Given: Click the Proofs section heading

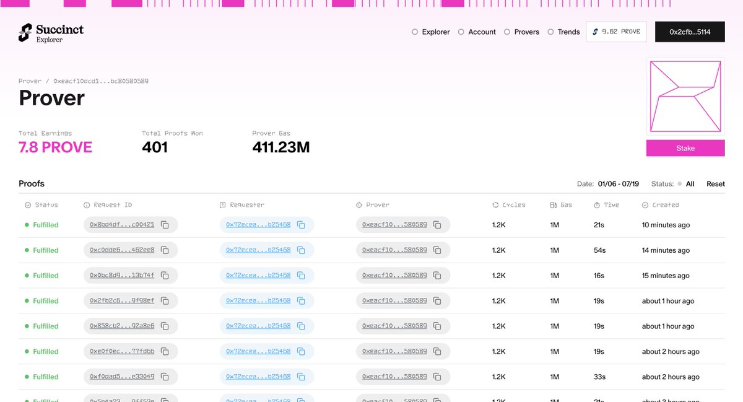Looking at the screenshot, I should 32,184.
